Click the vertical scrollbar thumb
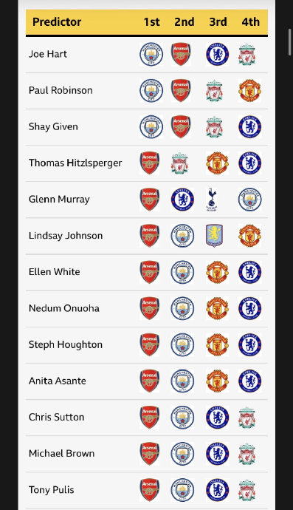 click(x=290, y=42)
